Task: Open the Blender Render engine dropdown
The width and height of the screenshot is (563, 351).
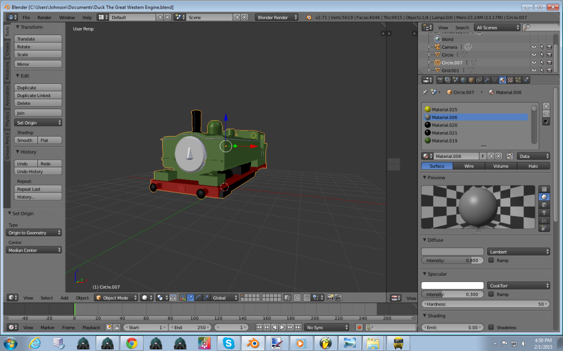Action: 277,17
